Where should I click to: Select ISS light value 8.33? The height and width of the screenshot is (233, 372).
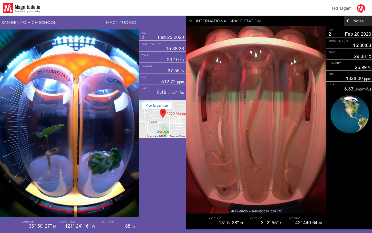pyautogui.click(x=349, y=89)
